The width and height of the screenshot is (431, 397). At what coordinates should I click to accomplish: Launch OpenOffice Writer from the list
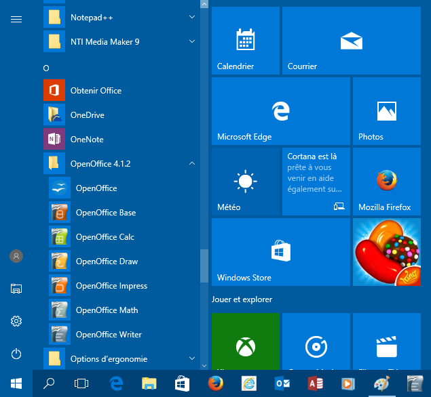[123, 334]
